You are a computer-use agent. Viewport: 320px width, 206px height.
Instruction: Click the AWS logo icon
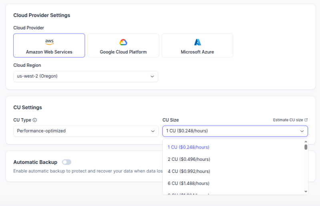tap(49, 42)
